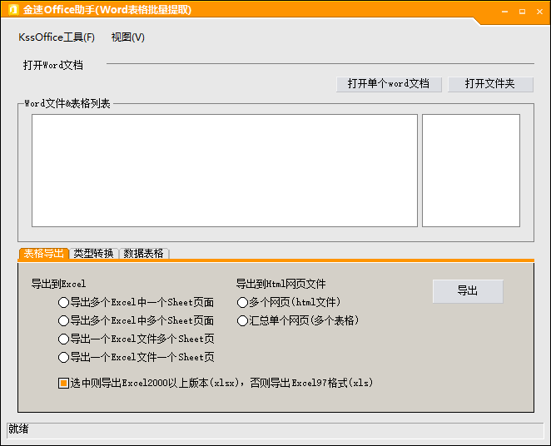Click the Word文件&表格列表 group label
Image resolution: width=551 pixels, height=446 pixels.
[67, 103]
